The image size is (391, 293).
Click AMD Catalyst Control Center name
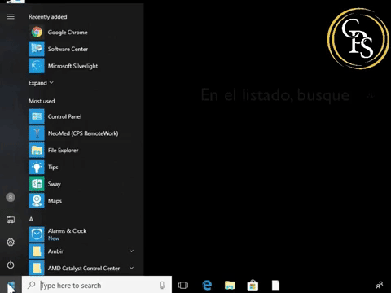[x=84, y=269]
